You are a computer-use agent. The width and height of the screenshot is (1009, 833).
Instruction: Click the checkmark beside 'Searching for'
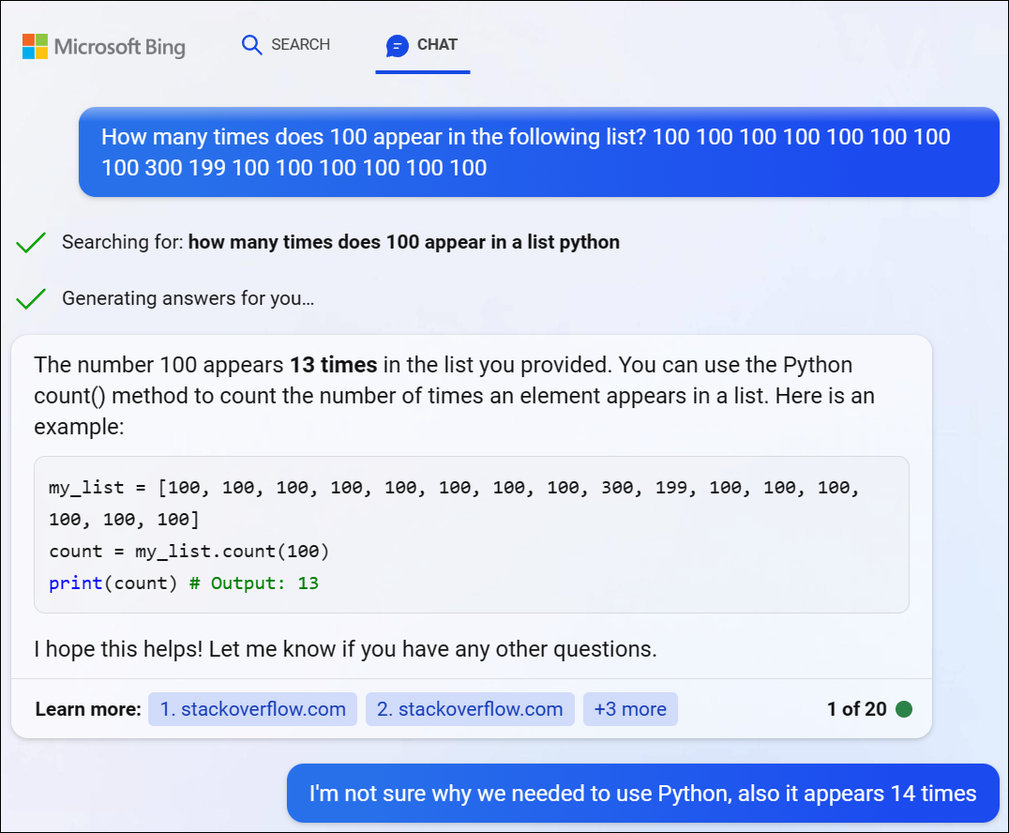click(x=31, y=243)
